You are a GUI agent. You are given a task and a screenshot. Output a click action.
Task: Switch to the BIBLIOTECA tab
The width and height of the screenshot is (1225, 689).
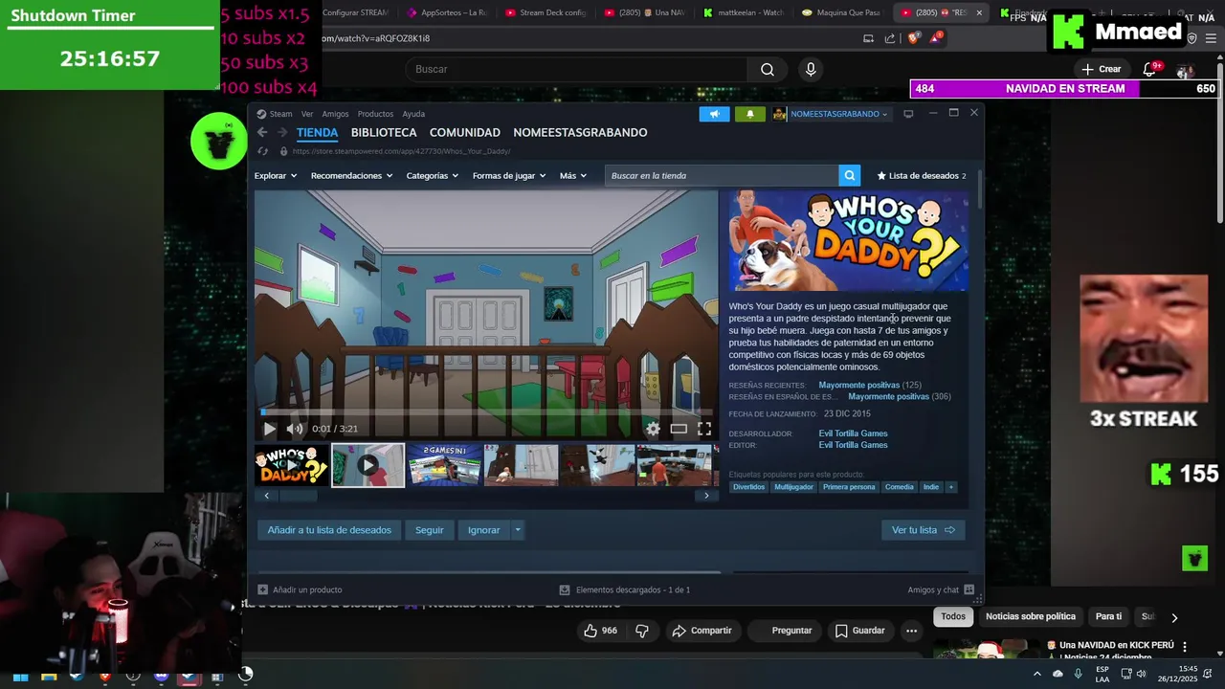[x=384, y=133]
